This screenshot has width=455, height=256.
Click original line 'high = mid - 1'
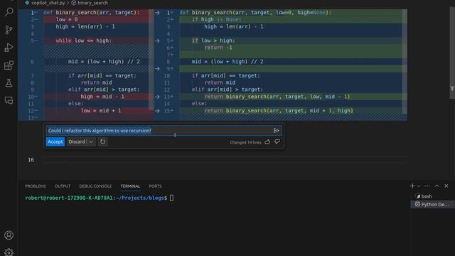[x=102, y=97]
